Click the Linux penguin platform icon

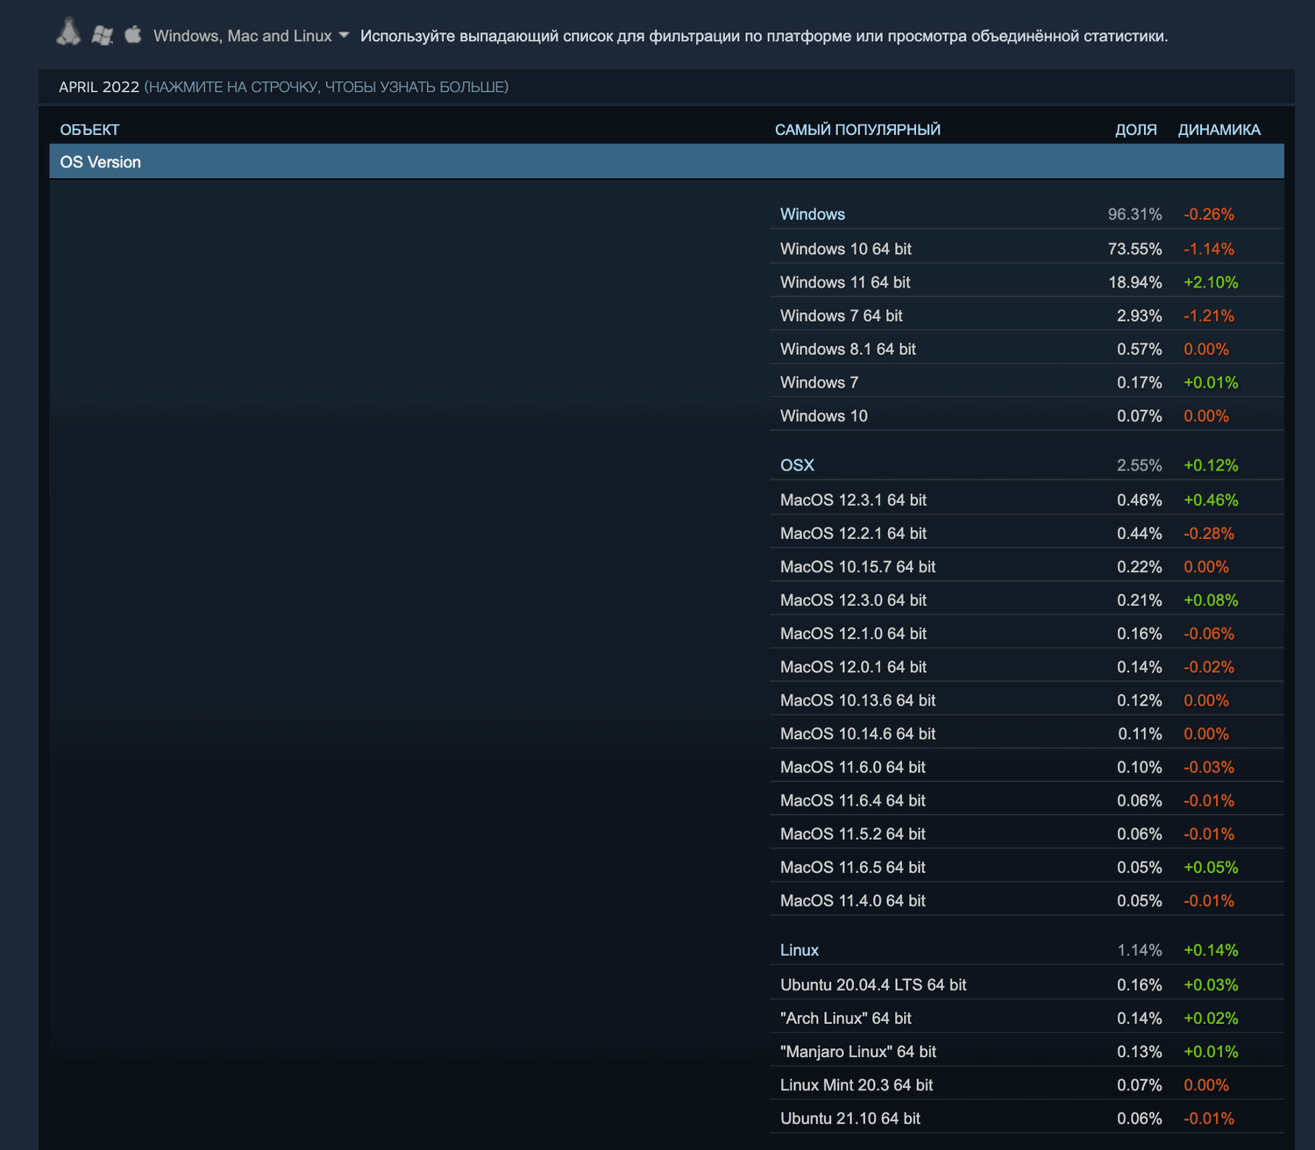tap(68, 32)
